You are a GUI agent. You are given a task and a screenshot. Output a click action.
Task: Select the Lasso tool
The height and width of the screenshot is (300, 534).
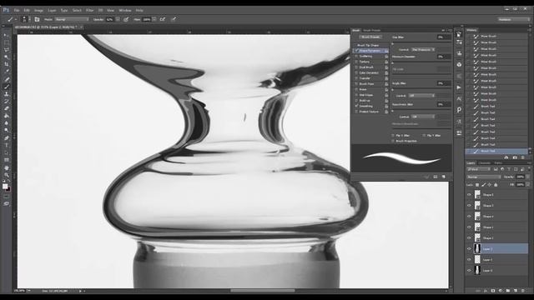tap(7, 50)
